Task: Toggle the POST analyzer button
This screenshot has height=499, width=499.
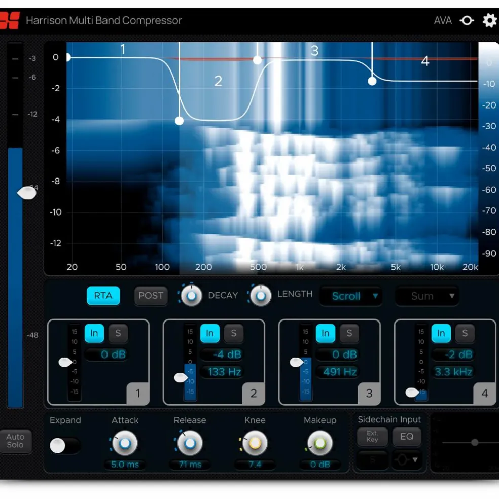Action: tap(151, 296)
